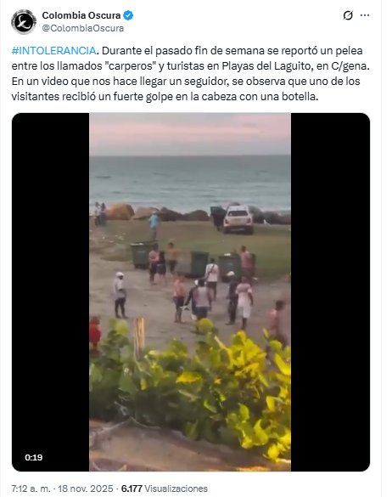The width and height of the screenshot is (392, 497).
Task: Visit the @ColombiaOscura handle link
Action: pos(83,28)
